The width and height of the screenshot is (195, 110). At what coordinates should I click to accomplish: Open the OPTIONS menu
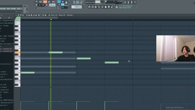[x=13, y=9]
